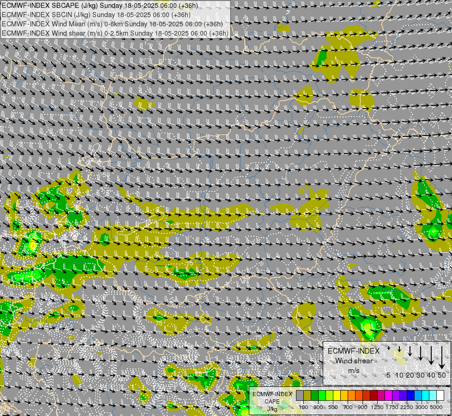The image size is (452, 416).
Task: Click the 10 m/s wind shear legend arrow
Action: (x=399, y=349)
